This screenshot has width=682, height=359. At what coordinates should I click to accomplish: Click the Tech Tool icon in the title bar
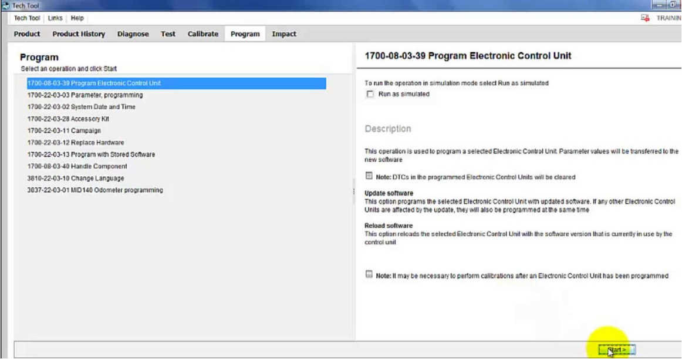click(x=5, y=5)
